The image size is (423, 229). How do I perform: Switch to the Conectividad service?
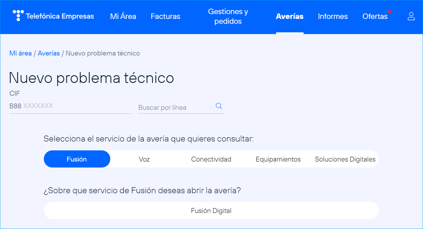pos(211,159)
